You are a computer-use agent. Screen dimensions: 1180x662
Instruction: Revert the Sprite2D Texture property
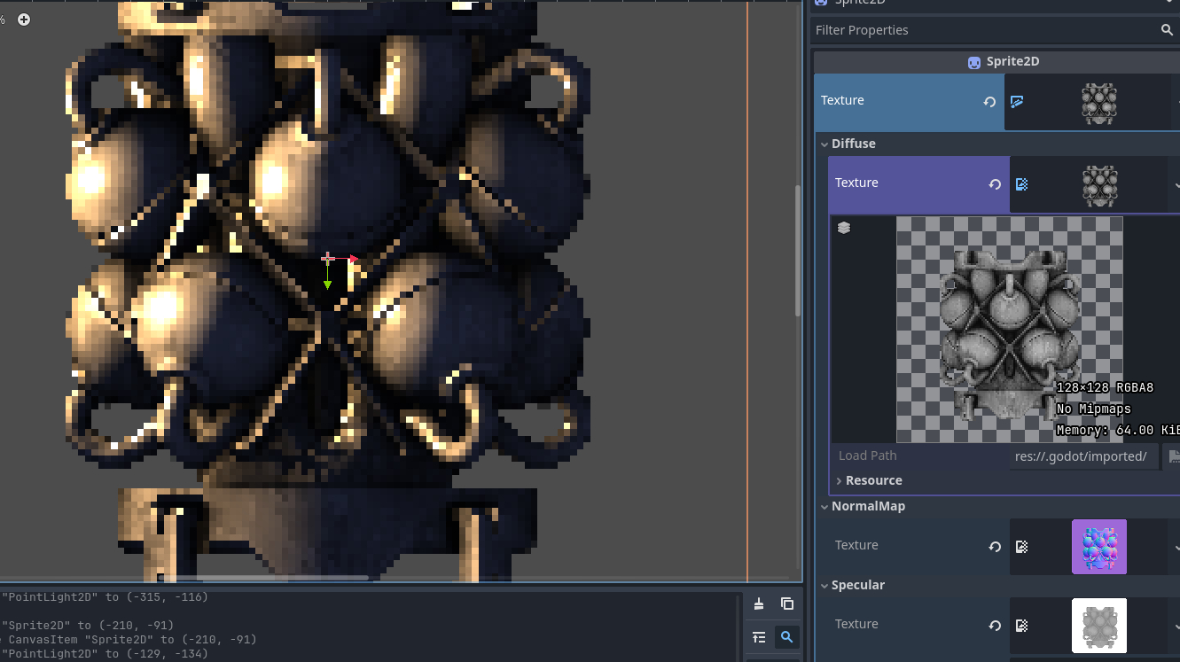989,102
